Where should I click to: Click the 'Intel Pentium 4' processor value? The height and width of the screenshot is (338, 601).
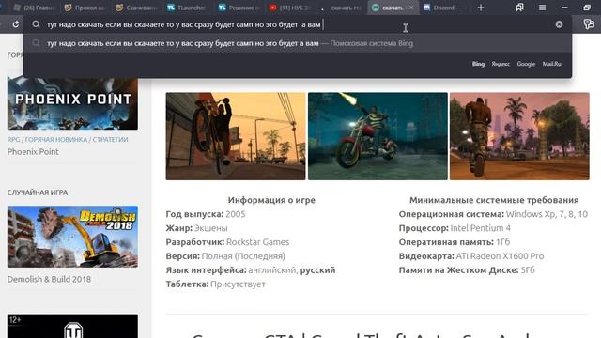[x=480, y=228]
